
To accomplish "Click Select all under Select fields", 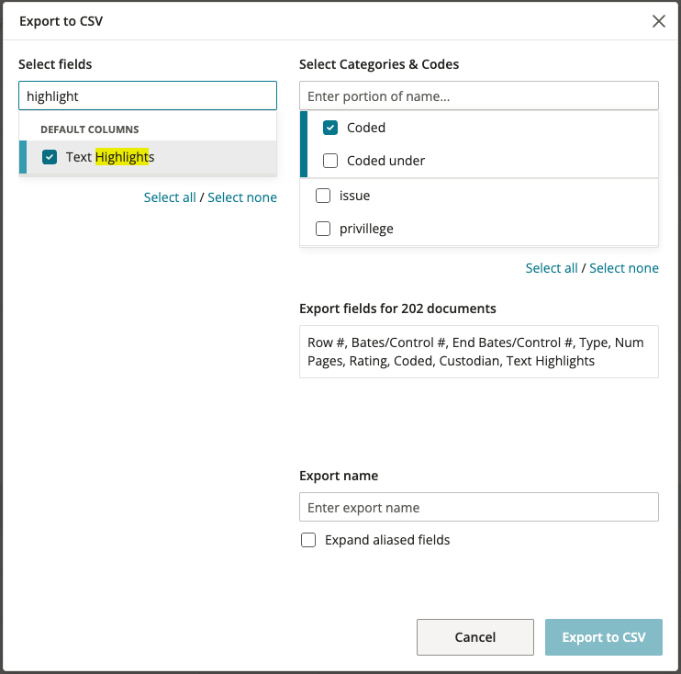I will pyautogui.click(x=170, y=197).
